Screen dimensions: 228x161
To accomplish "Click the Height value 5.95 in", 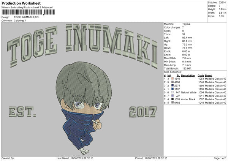I will pos(222,9).
